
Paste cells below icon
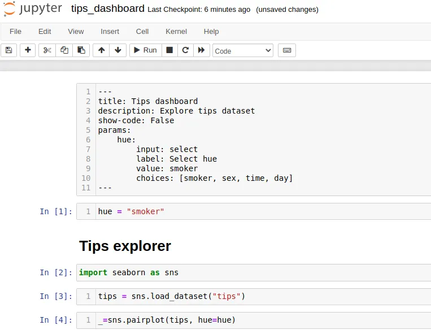coord(81,50)
